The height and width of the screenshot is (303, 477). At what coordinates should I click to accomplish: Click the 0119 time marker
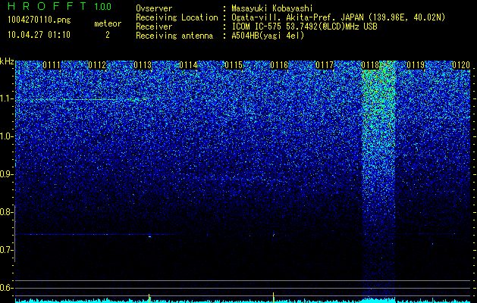[416, 65]
